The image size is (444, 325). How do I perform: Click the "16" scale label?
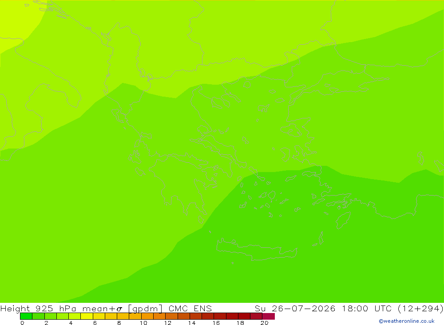(x=216, y=323)
